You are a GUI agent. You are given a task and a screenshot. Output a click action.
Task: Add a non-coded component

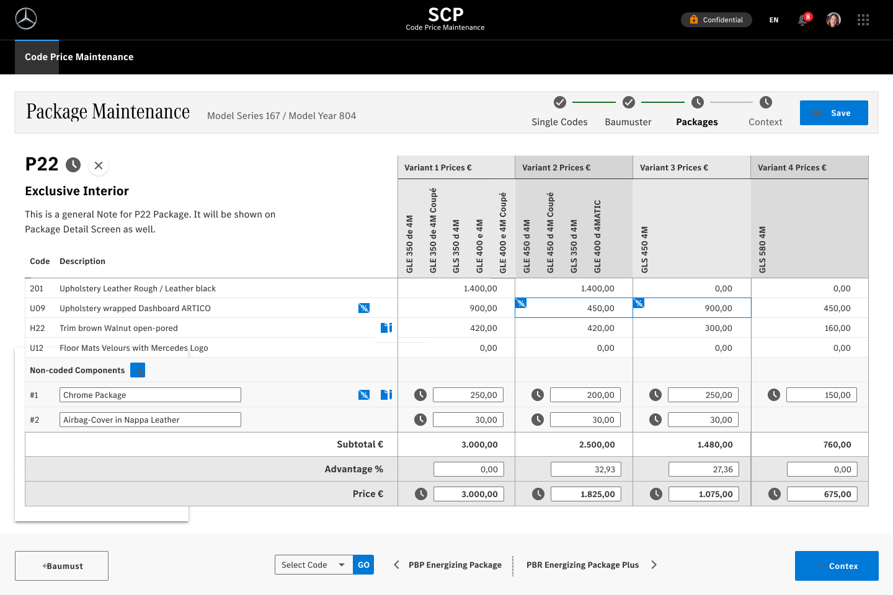[138, 371]
